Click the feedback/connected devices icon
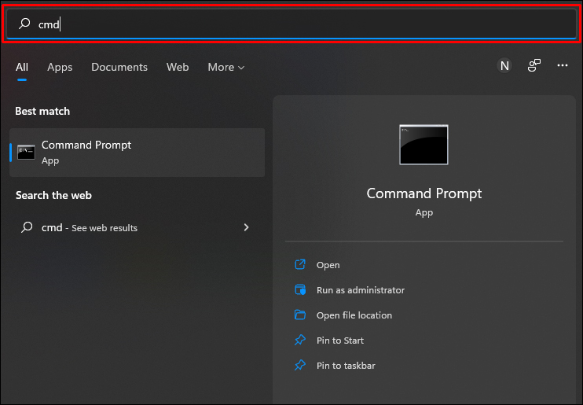583x405 pixels. point(534,67)
